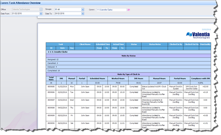The width and height of the screenshot is (221, 135).
Task: Click the Completed: 18 row
Action: [x=128, y=71]
